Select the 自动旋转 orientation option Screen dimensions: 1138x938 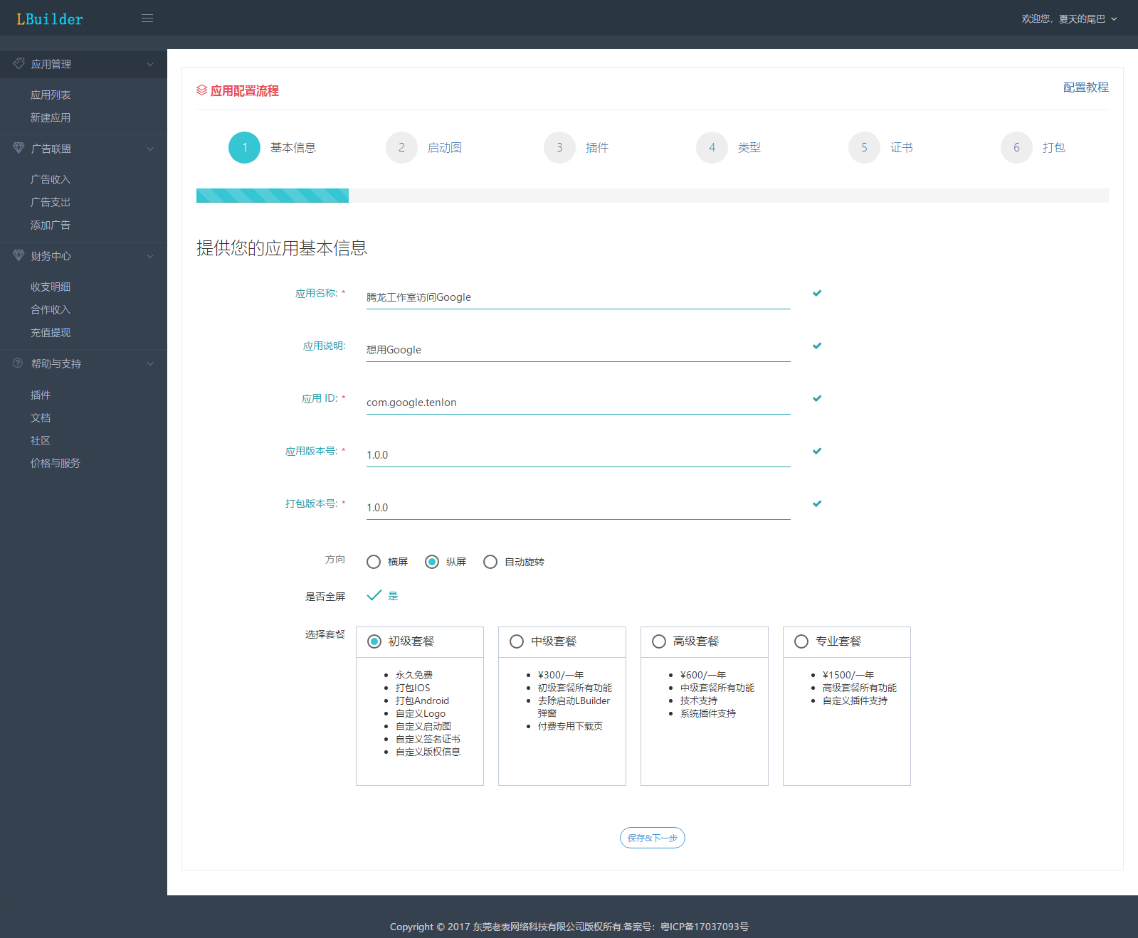(x=490, y=562)
